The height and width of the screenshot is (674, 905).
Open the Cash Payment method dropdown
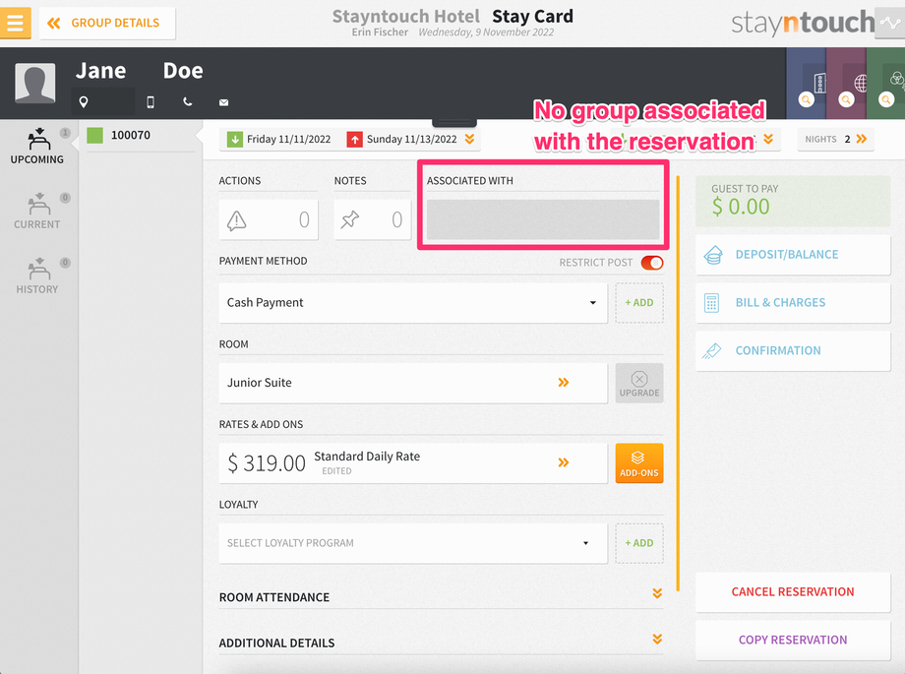[413, 303]
